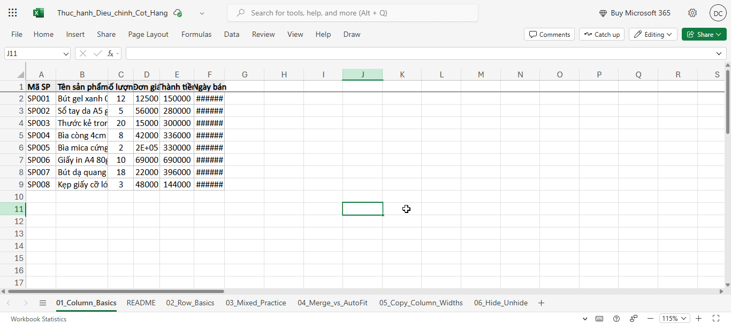Switch to the README sheet
Image resolution: width=731 pixels, height=324 pixels.
pos(141,303)
